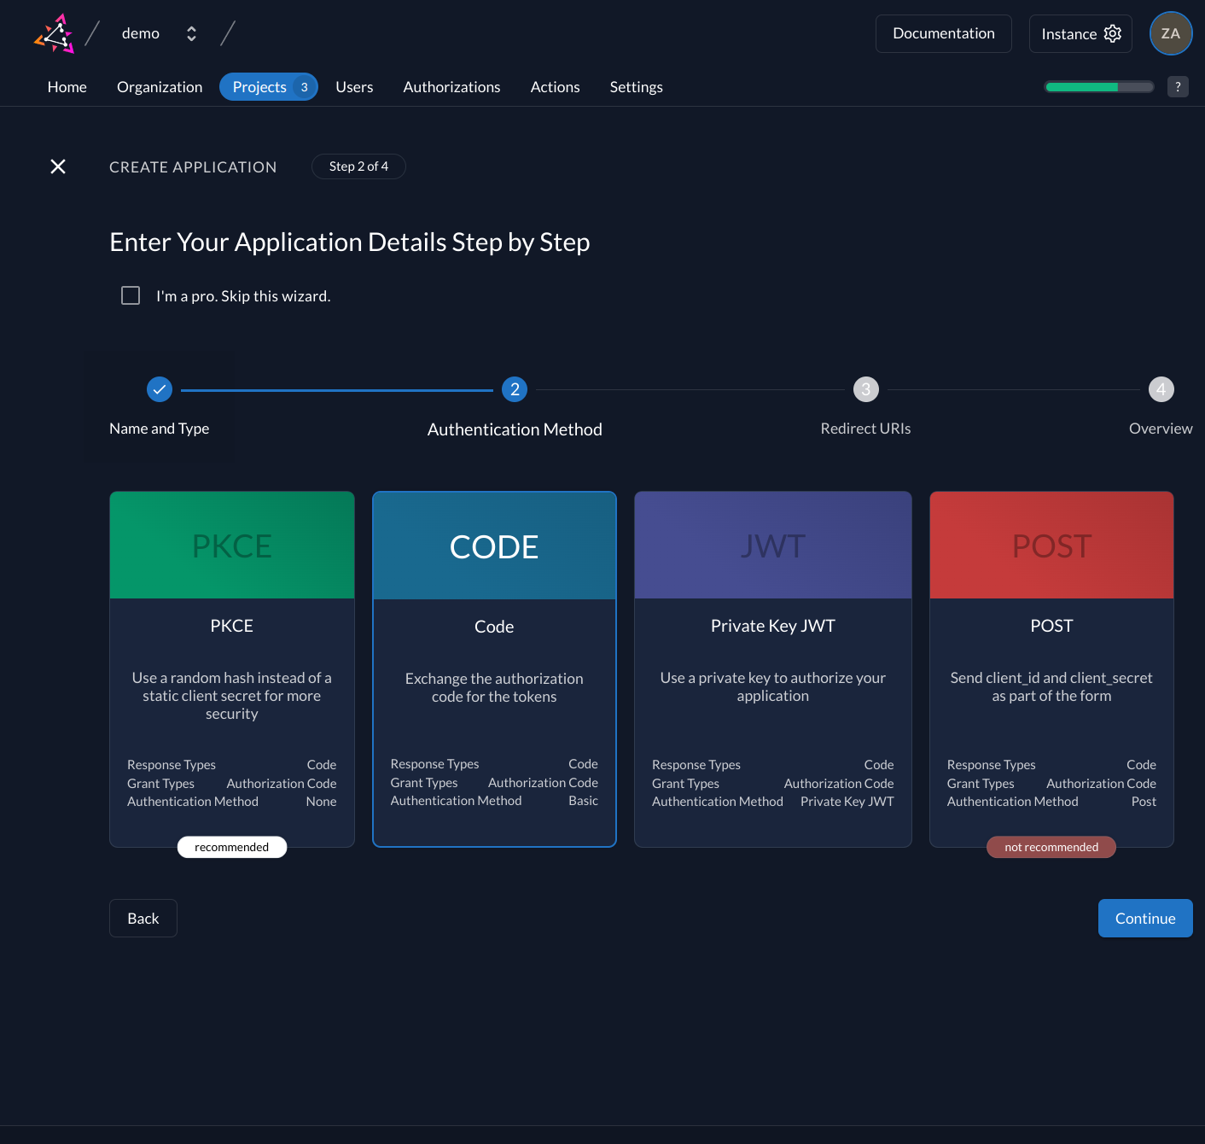
Task: Click the Zitadel logo icon
Action: [x=54, y=33]
